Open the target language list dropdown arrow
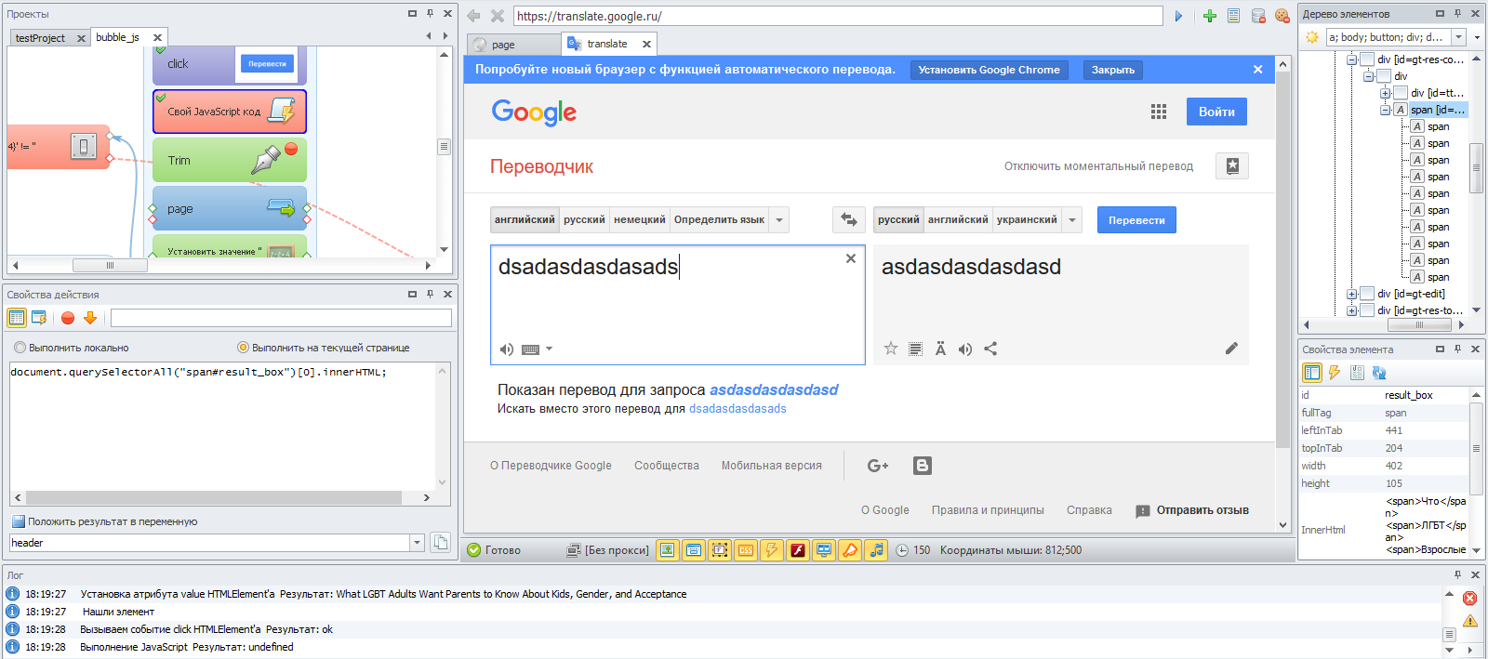The image size is (1488, 659). point(1072,220)
